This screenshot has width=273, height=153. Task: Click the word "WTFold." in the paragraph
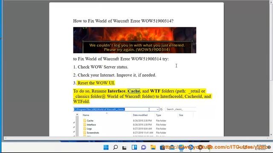[81, 102]
